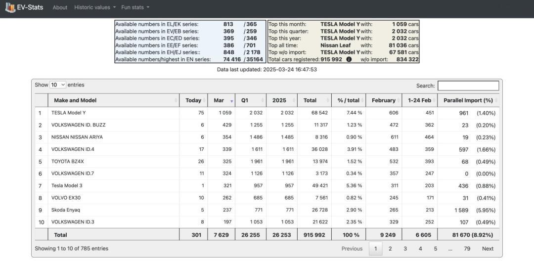Sort by the % / total column
This screenshot has height=261, width=534.
(349, 100)
